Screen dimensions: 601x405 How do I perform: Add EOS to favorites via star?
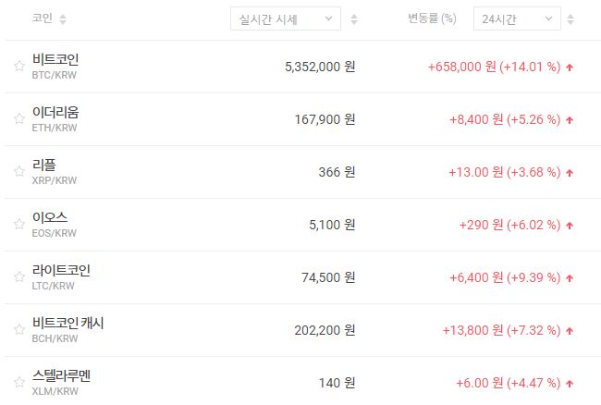[x=18, y=225]
